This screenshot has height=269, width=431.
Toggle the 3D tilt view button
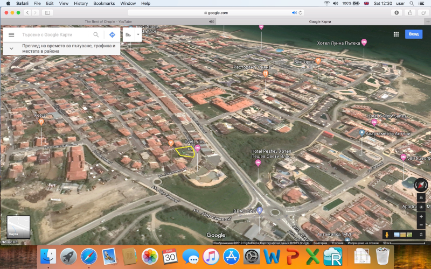pyautogui.click(x=421, y=197)
